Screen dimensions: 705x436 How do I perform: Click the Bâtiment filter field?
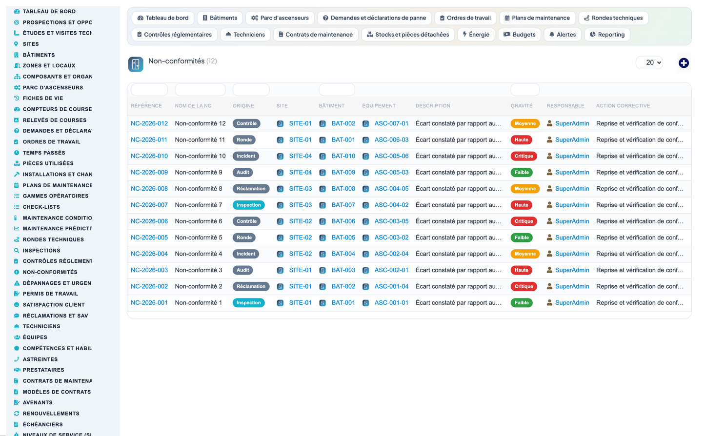pyautogui.click(x=337, y=90)
